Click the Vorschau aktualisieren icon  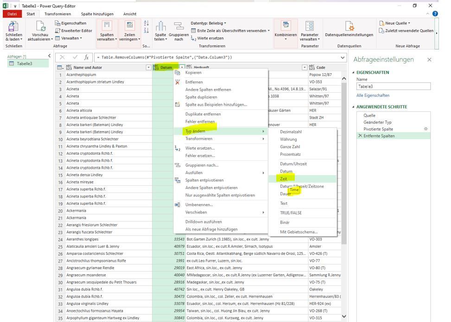(x=40, y=26)
